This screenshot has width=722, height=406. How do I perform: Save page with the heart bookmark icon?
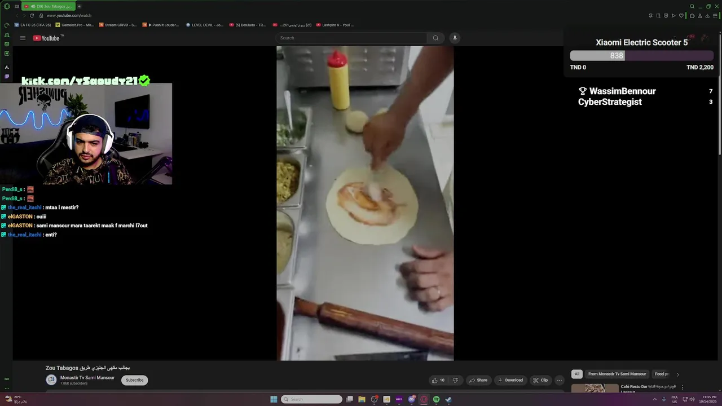coord(681,16)
